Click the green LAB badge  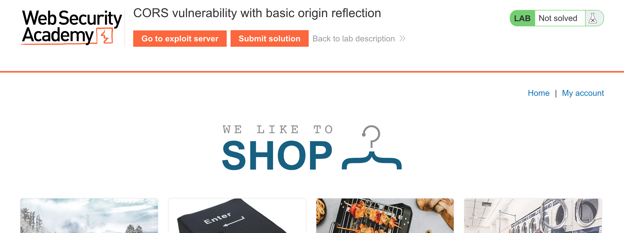pyautogui.click(x=522, y=18)
